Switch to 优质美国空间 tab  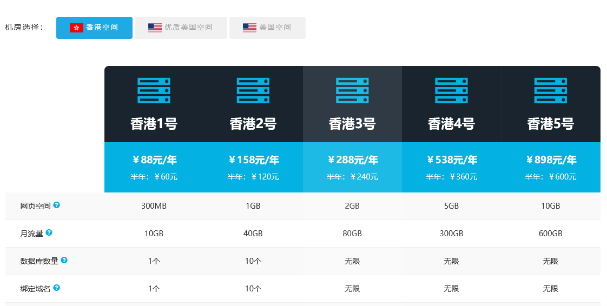tap(181, 28)
